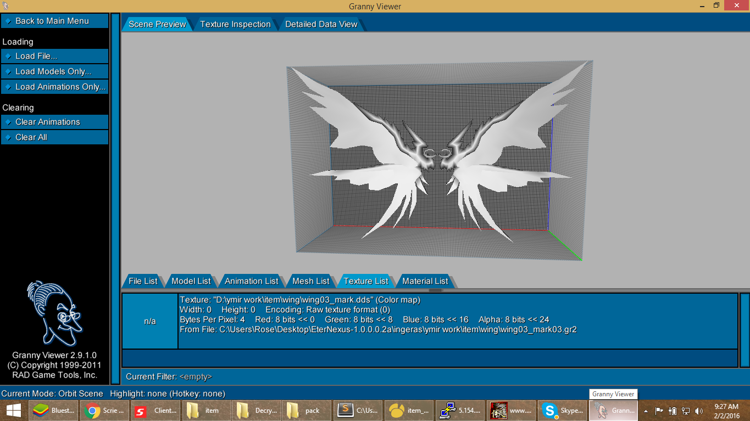
Task: Open BlueStacks from the taskbar
Action: coord(53,410)
